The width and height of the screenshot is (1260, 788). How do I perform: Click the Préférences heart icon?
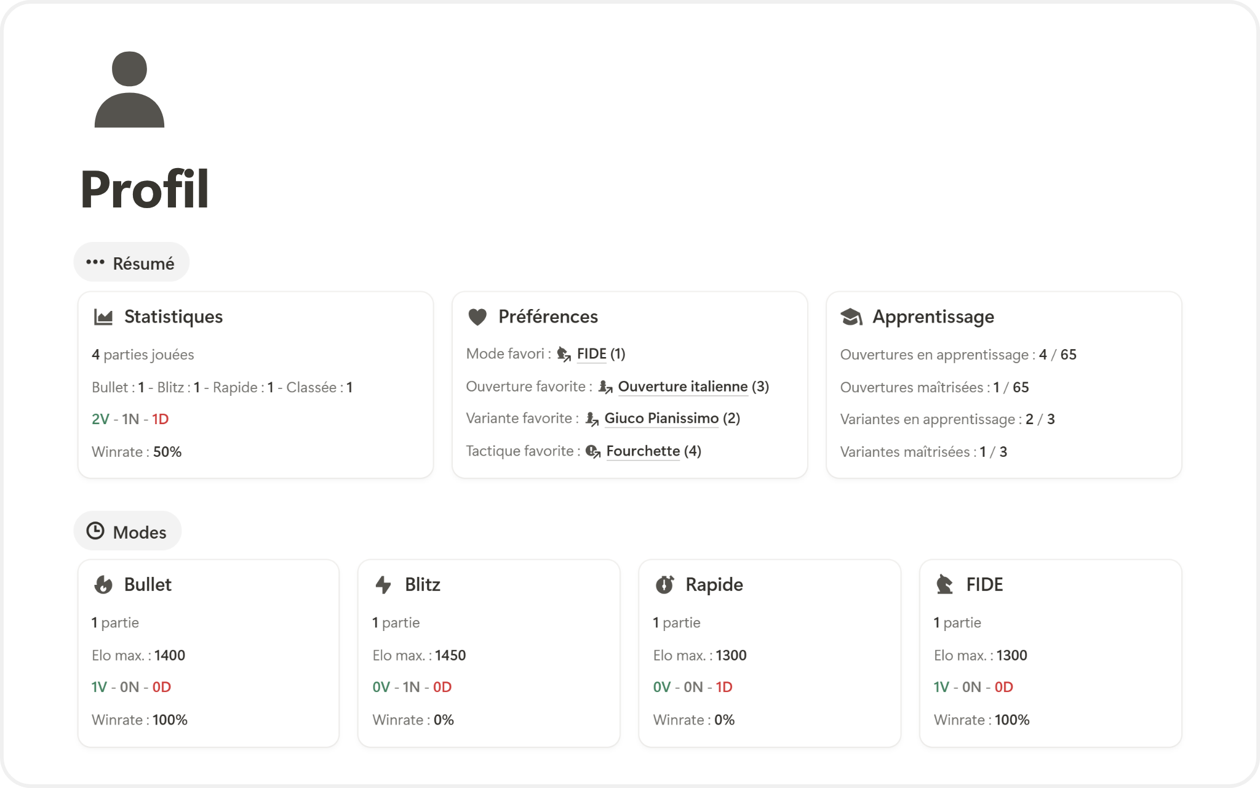(x=477, y=317)
